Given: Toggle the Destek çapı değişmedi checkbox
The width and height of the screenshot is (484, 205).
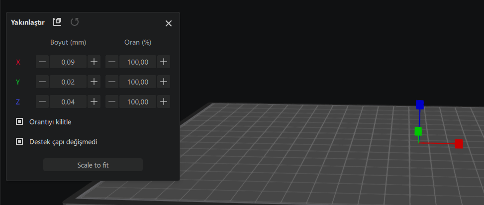Looking at the screenshot, I should click(x=19, y=142).
